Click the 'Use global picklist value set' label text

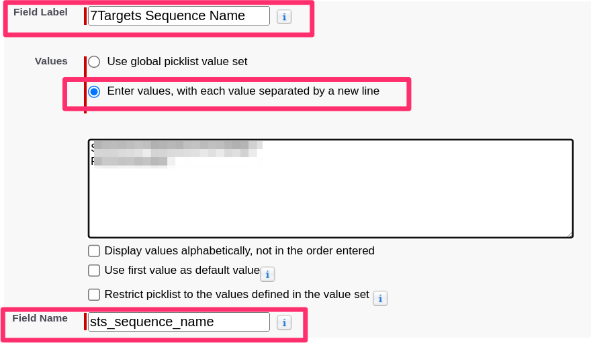[x=177, y=62]
